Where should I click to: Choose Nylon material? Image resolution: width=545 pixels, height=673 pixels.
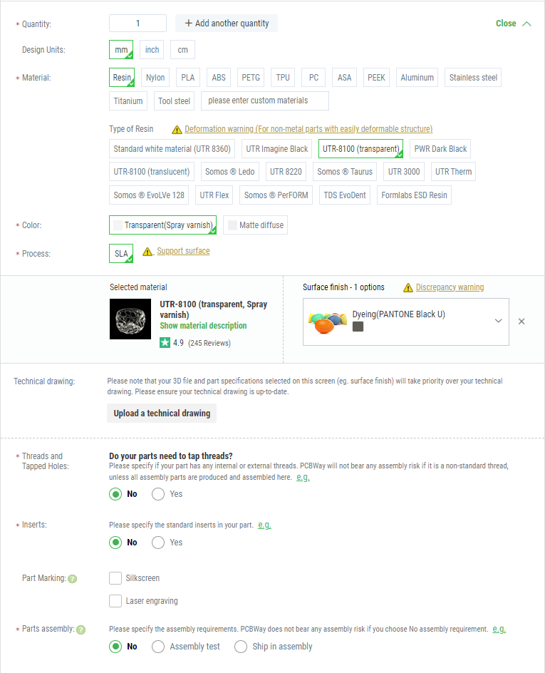[x=155, y=78]
